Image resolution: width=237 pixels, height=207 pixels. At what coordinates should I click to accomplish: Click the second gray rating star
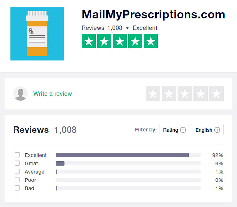pos(169,94)
